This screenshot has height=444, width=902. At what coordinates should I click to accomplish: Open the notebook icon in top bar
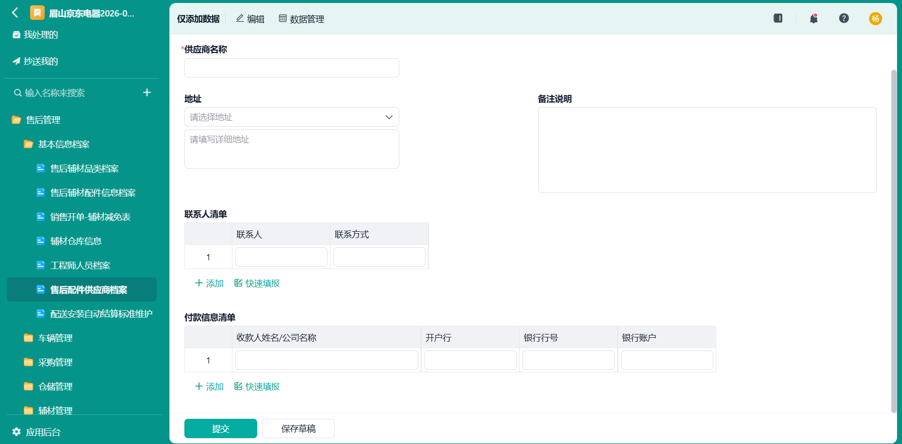pyautogui.click(x=778, y=18)
